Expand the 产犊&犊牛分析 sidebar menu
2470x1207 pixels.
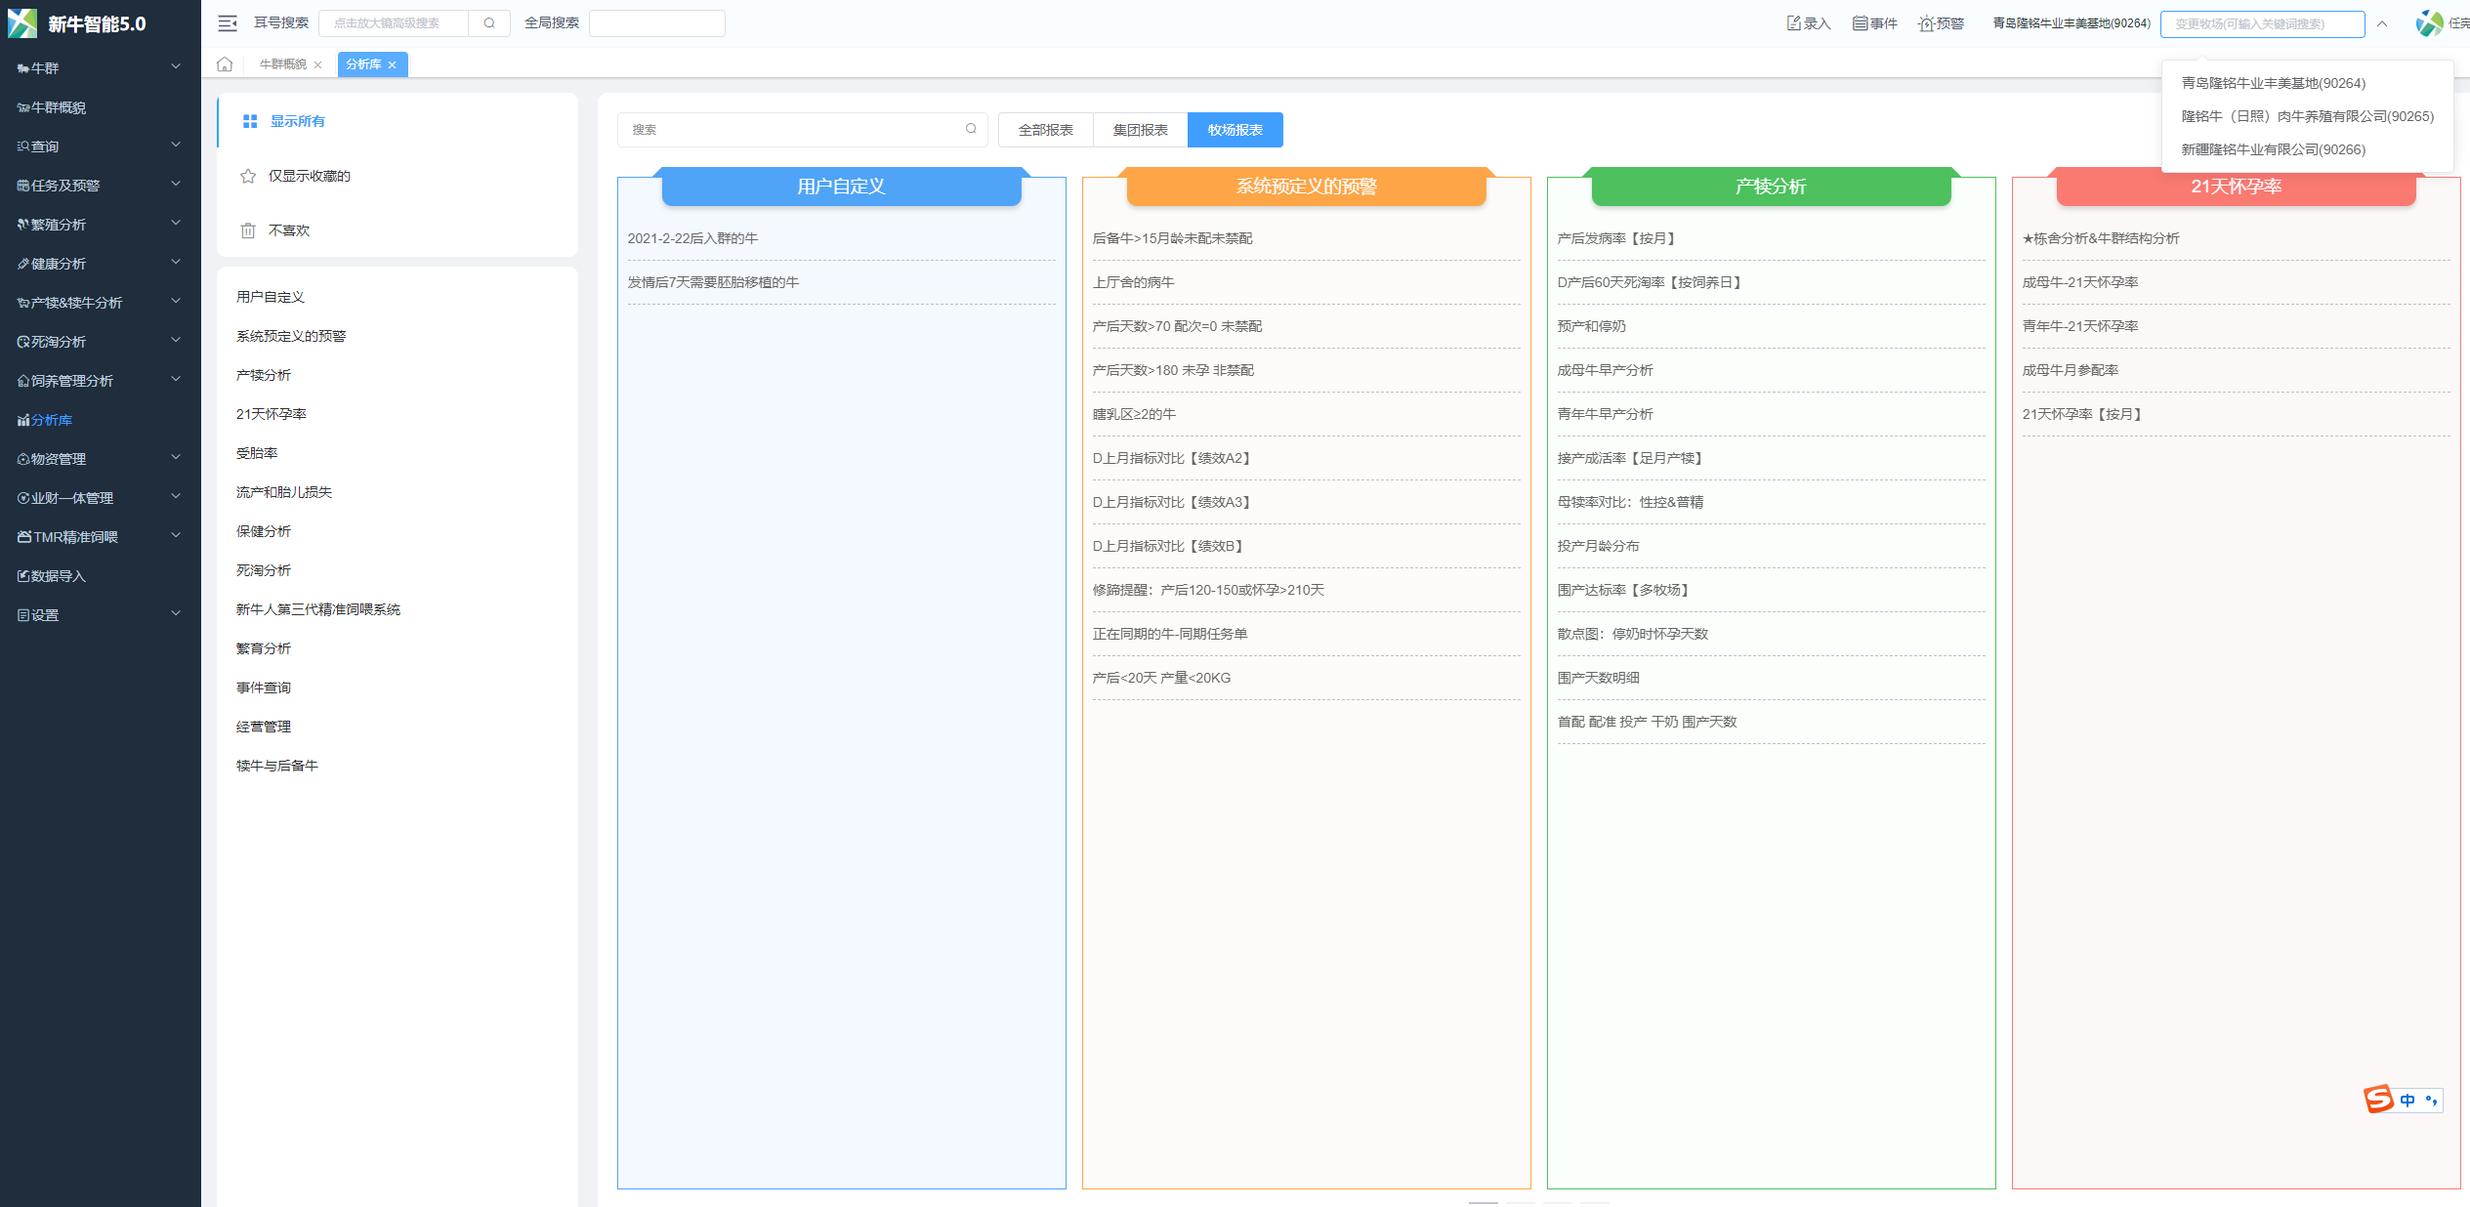(100, 303)
